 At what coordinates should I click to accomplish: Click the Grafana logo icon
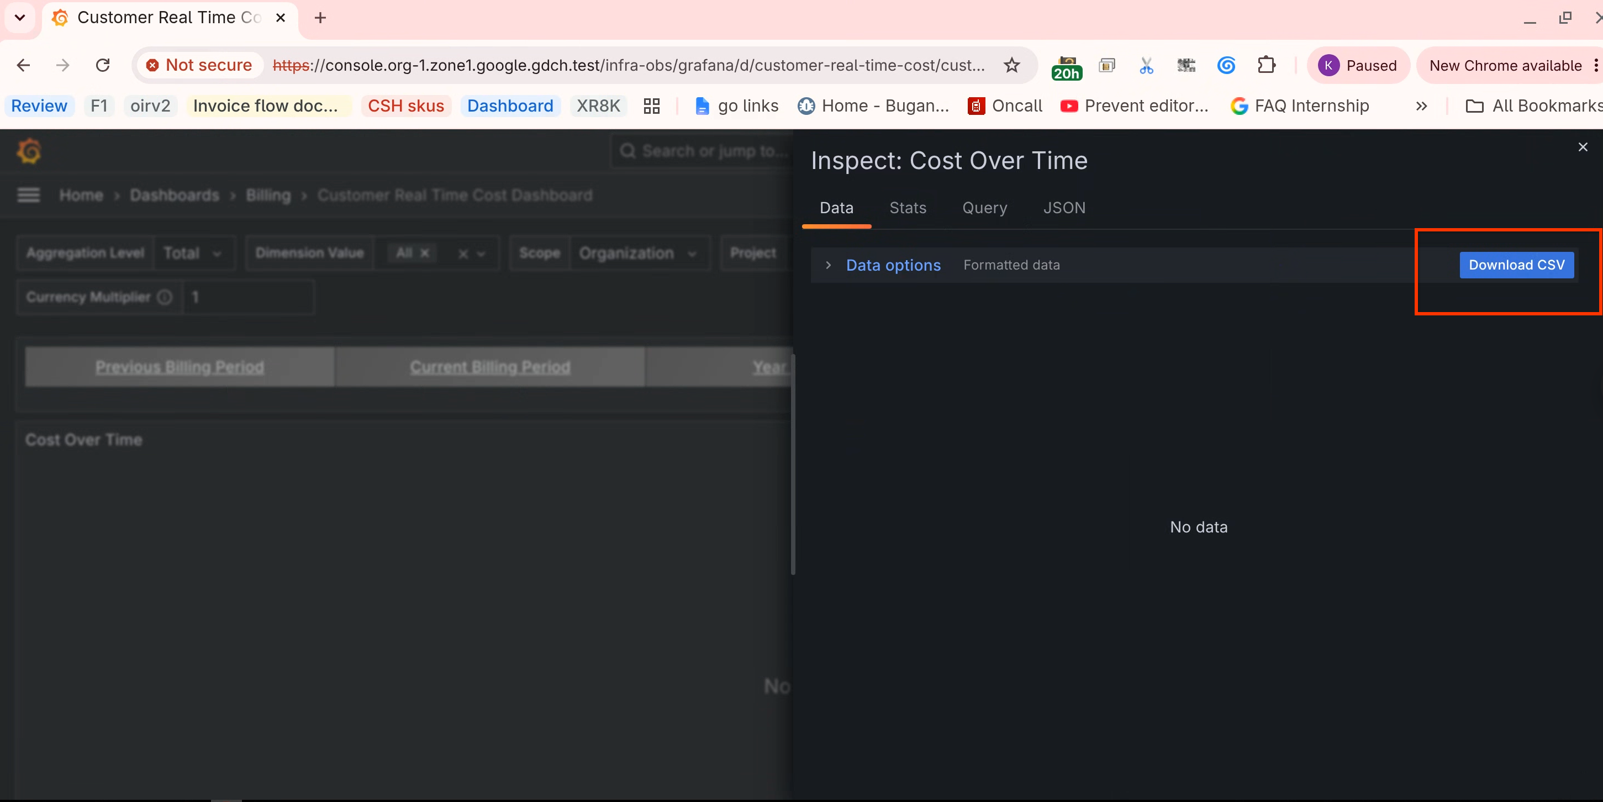pyautogui.click(x=29, y=151)
